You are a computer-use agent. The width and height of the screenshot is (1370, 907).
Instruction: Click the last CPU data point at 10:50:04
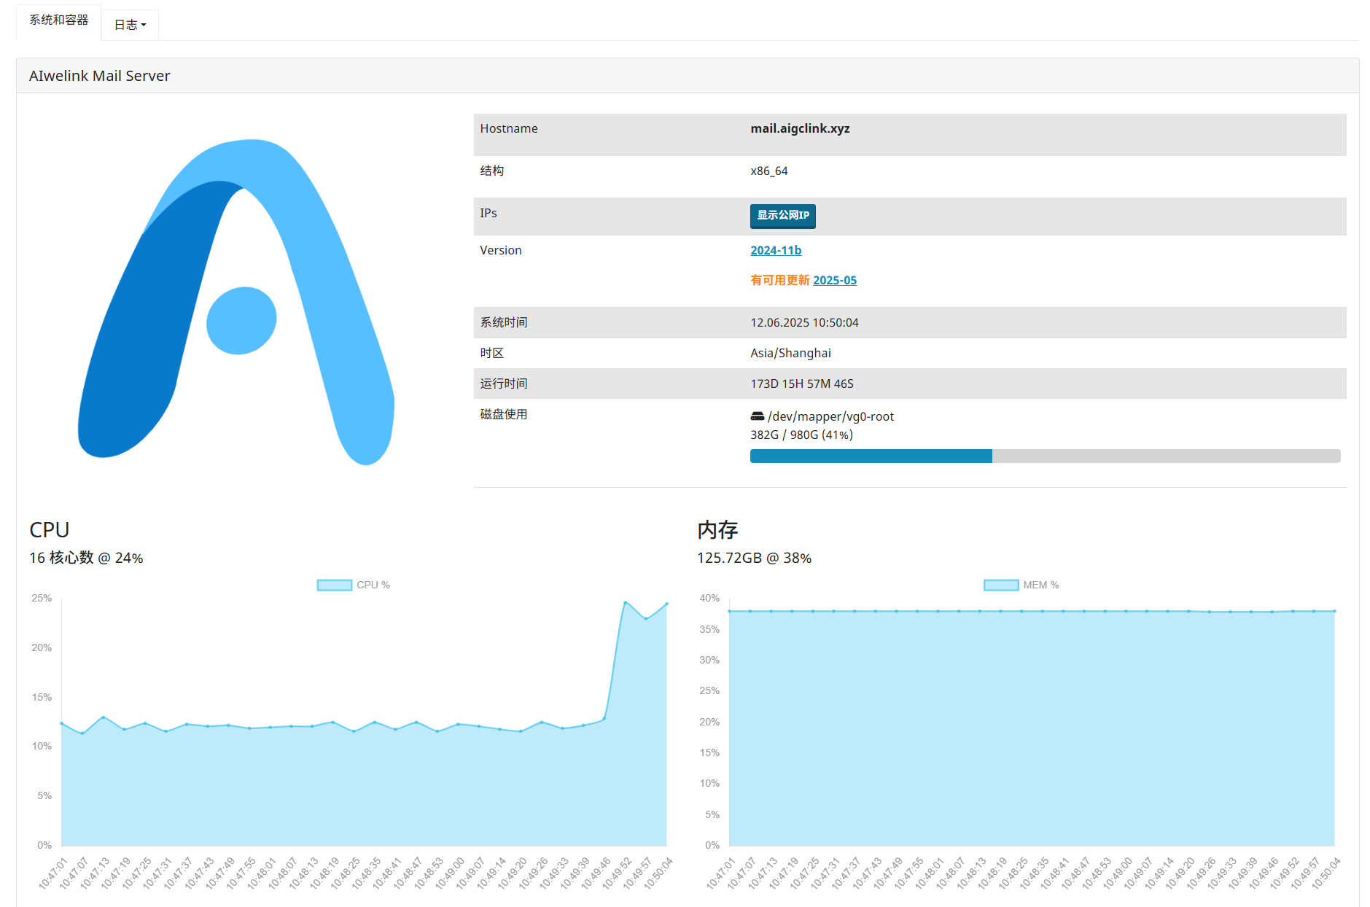pyautogui.click(x=666, y=604)
